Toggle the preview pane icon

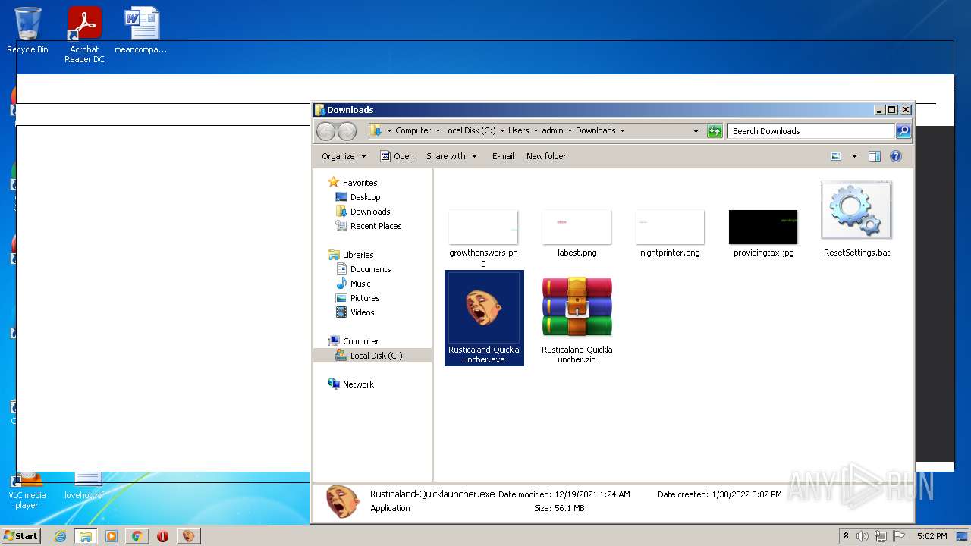click(x=875, y=156)
